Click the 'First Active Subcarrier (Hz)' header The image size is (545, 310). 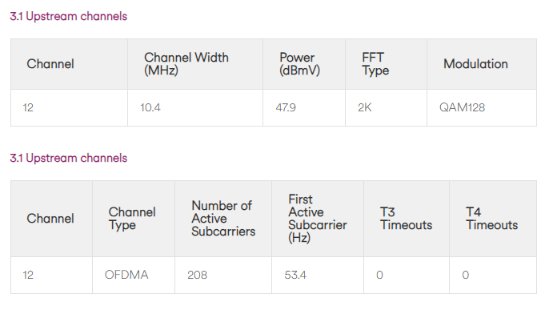click(318, 219)
